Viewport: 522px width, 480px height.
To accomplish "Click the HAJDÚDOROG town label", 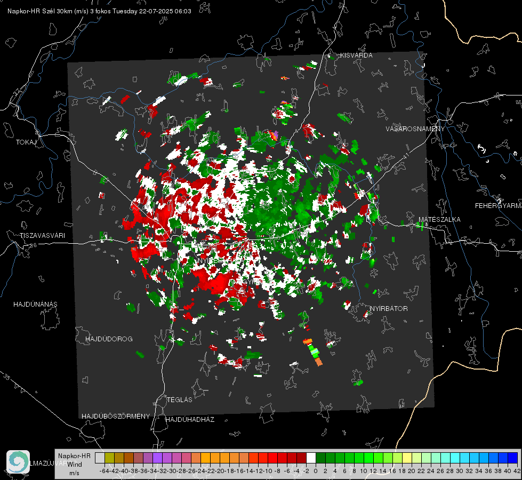I will pyautogui.click(x=109, y=339).
